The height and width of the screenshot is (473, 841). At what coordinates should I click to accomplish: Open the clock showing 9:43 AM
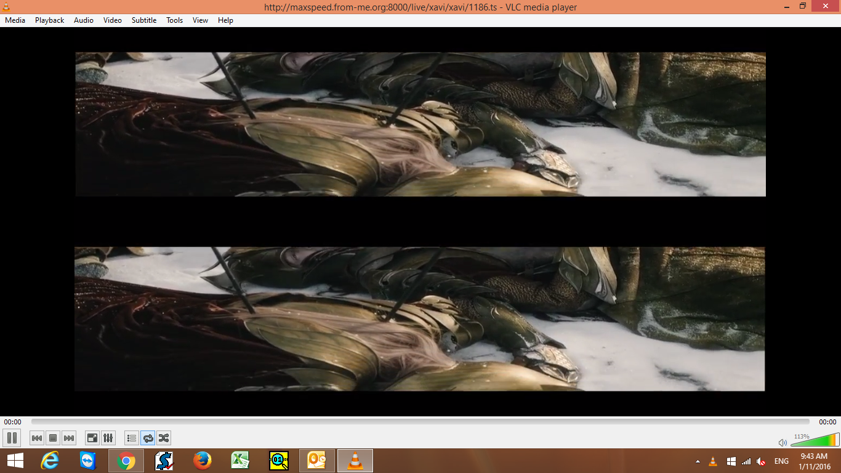(813, 461)
